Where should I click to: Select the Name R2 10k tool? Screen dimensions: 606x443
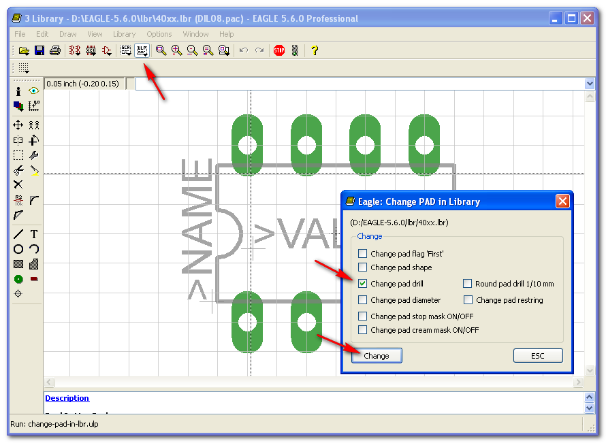point(18,200)
